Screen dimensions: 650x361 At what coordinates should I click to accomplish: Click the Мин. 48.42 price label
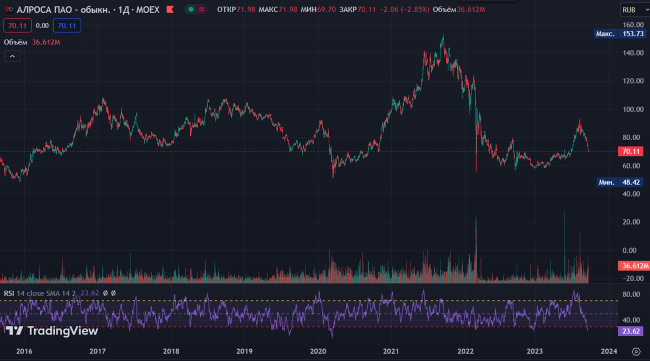[x=619, y=182]
